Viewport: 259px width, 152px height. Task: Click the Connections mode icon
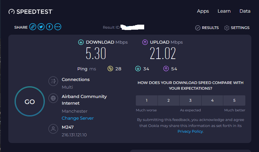pos(53,81)
